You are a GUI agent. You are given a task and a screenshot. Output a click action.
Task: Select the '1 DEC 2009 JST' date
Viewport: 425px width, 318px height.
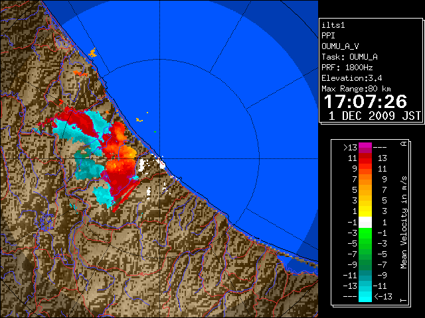(375, 116)
